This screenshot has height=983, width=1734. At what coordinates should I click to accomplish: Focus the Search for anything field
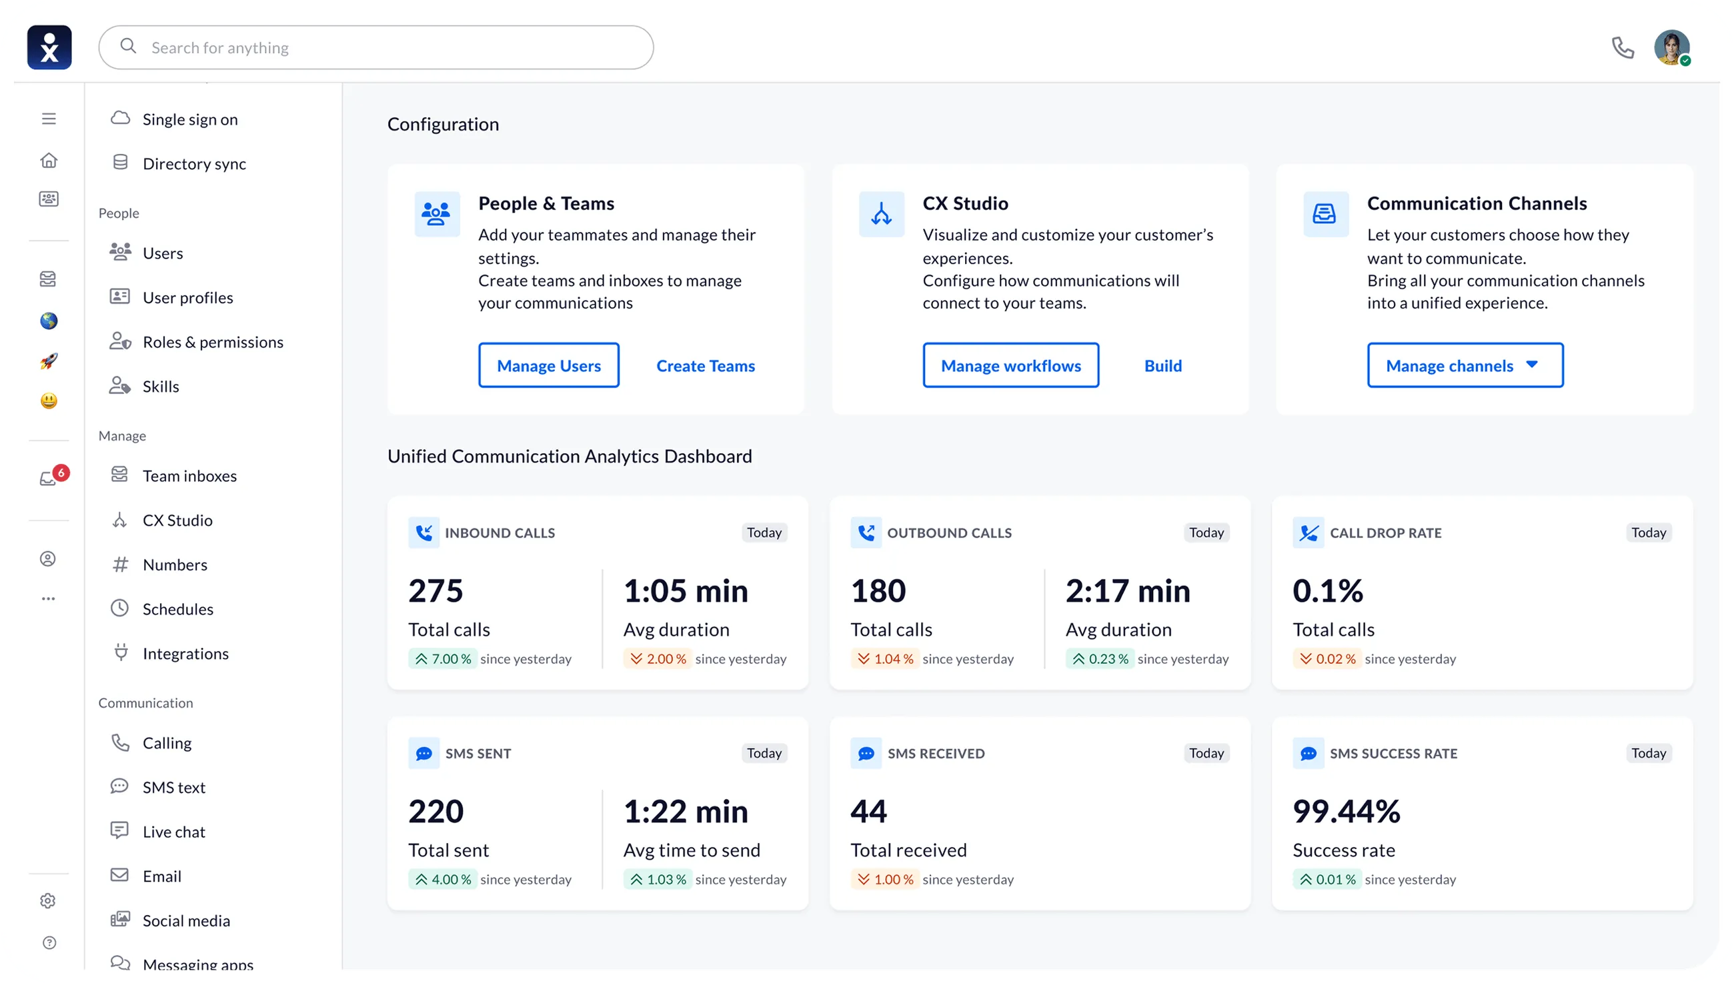tap(376, 47)
